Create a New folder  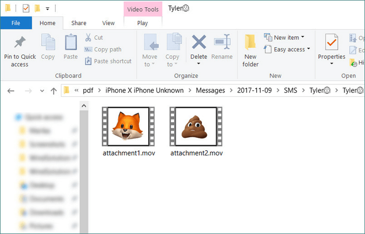(250, 51)
